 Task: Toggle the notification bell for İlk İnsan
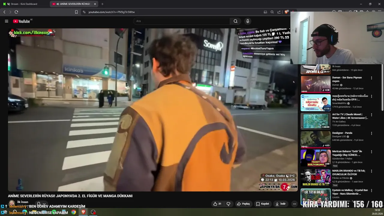39,204
